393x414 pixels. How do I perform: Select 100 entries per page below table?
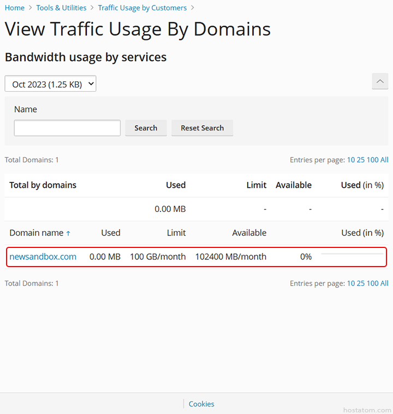pyautogui.click(x=372, y=283)
